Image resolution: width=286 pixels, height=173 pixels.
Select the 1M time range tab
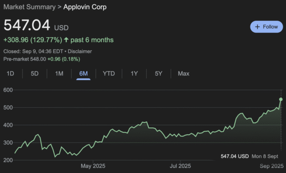[x=59, y=74]
